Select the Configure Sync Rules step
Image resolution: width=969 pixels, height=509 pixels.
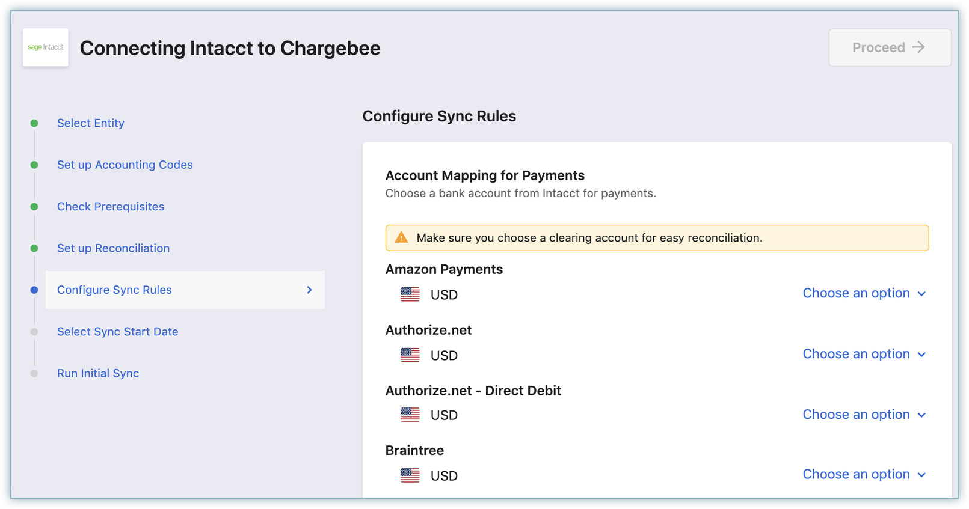click(185, 290)
